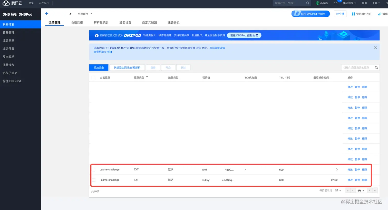The height and width of the screenshot is (210, 388).
Task: Open the rows-per-page dropdown showing 20
Action: coord(338,190)
